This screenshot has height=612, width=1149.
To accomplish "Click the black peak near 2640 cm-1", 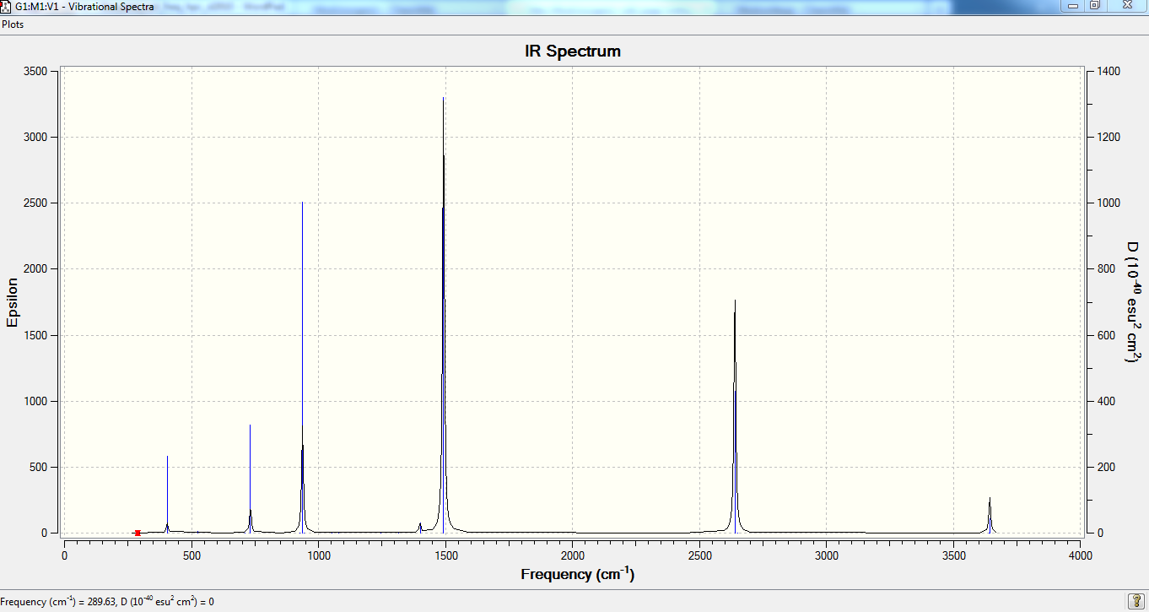I will pyautogui.click(x=735, y=416).
